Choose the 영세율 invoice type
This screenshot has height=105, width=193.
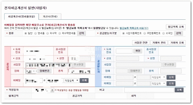(x=36, y=33)
